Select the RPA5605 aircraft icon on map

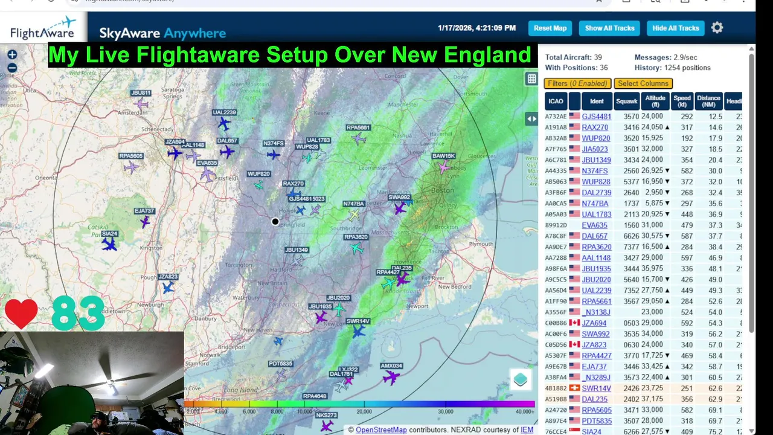[x=131, y=167]
